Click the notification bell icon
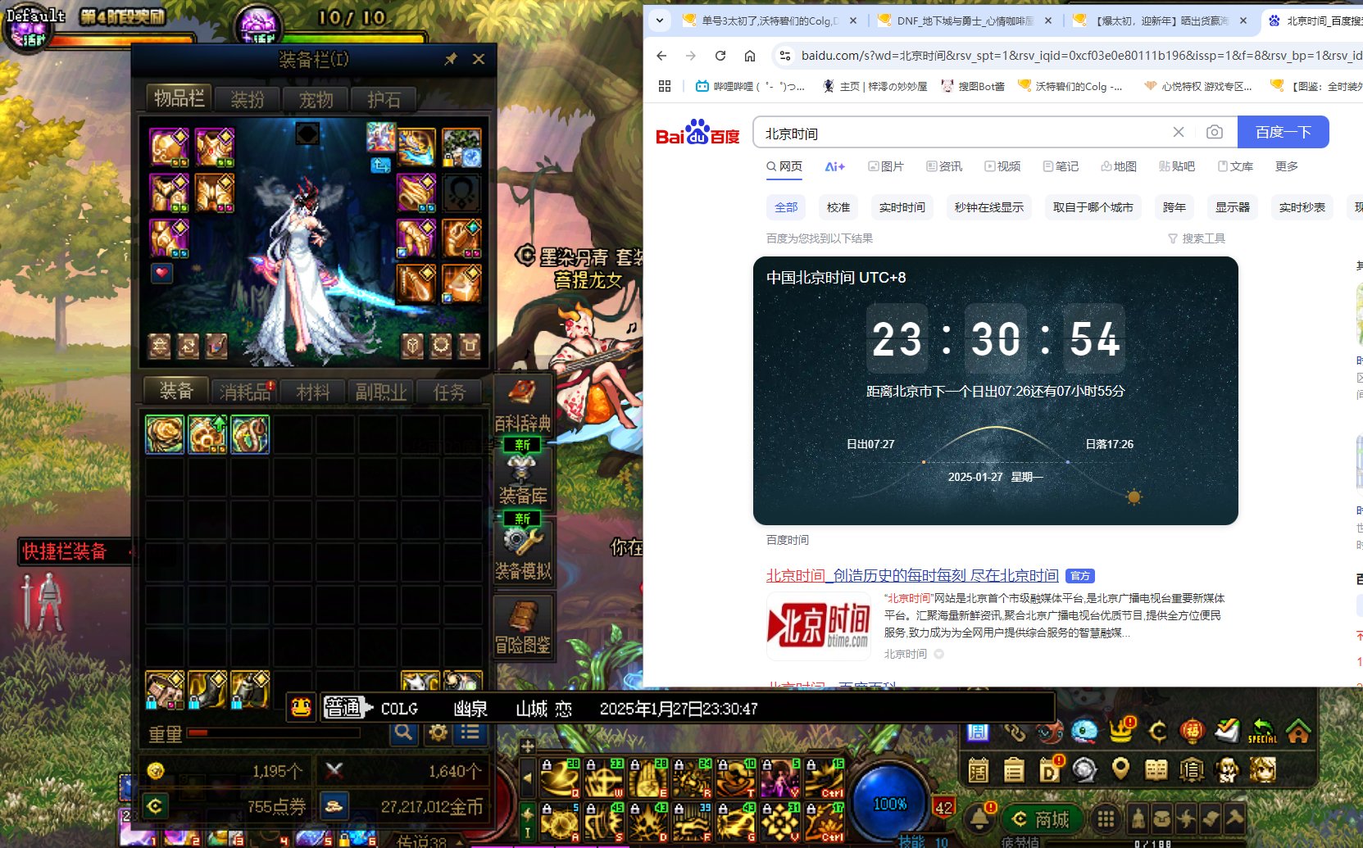This screenshot has width=1363, height=848. [x=979, y=819]
